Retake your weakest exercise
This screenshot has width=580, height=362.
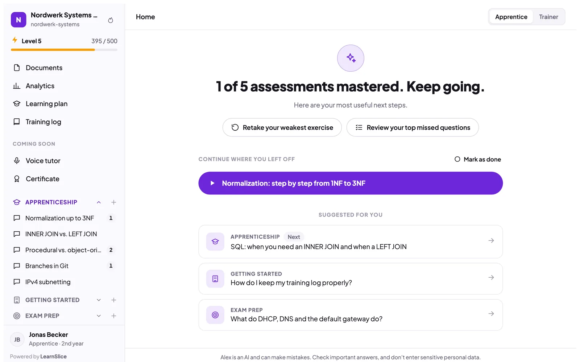coord(282,127)
